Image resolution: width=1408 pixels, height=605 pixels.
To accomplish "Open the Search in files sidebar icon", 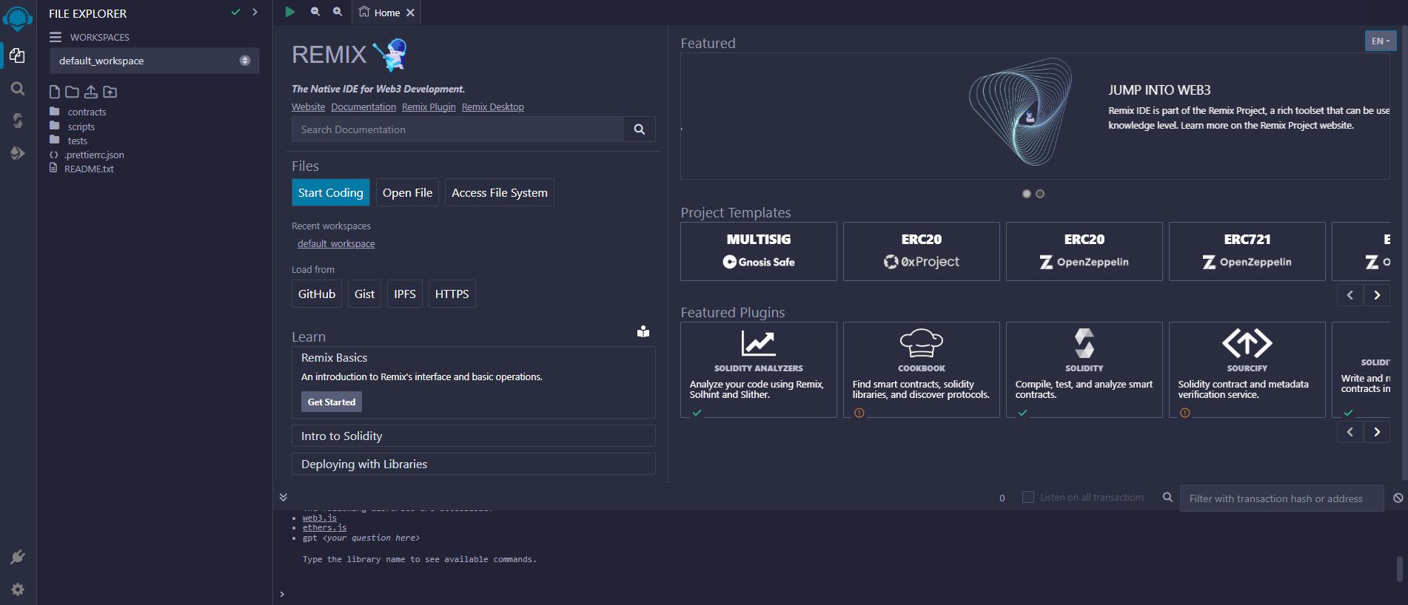I will pos(18,89).
